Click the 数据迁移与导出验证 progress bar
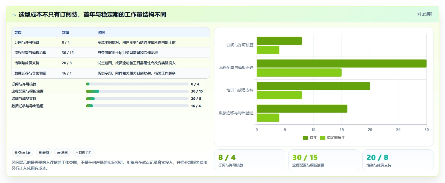The image size is (445, 183). (x=137, y=106)
